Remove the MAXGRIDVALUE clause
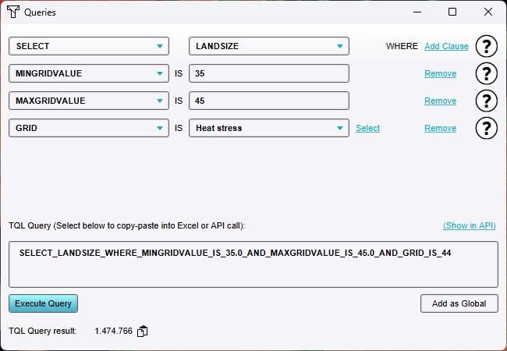 440,101
